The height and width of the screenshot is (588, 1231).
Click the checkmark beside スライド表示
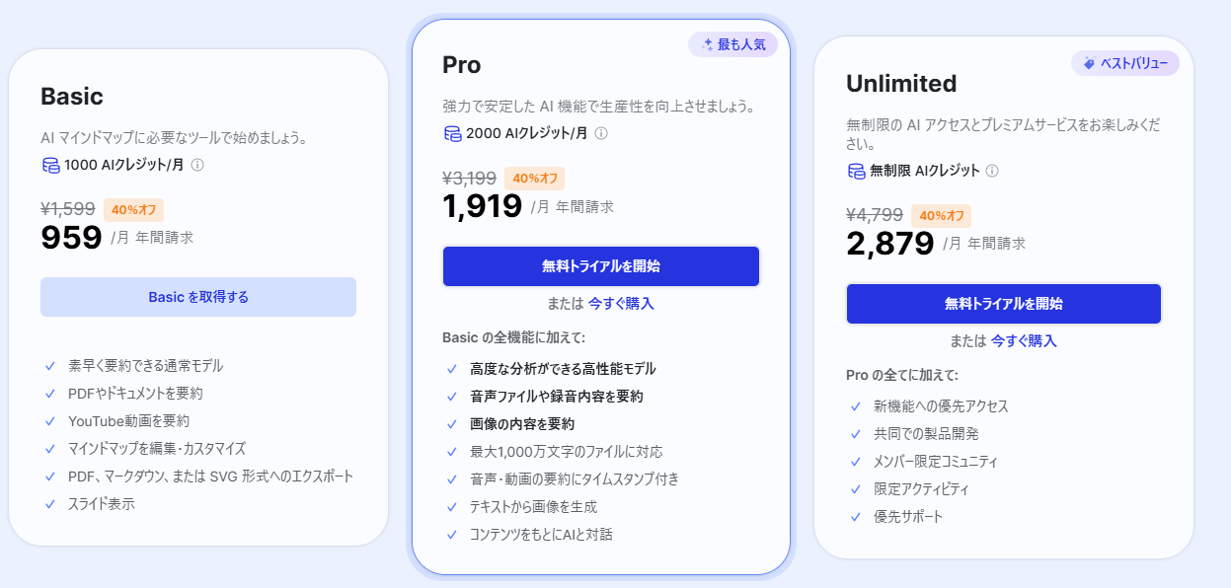tap(49, 504)
